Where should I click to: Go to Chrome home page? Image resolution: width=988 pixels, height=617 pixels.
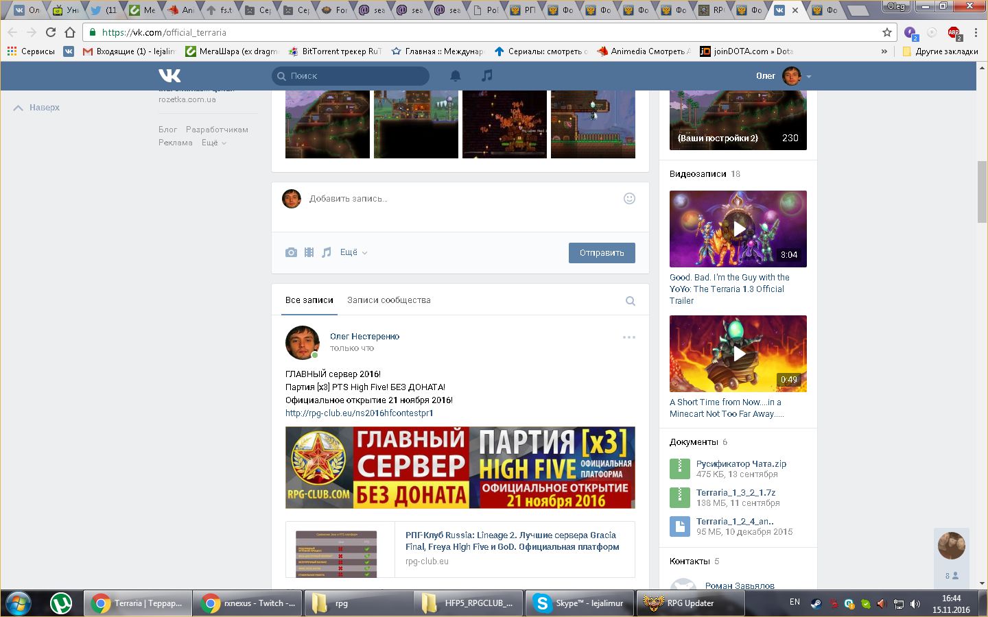tap(69, 32)
